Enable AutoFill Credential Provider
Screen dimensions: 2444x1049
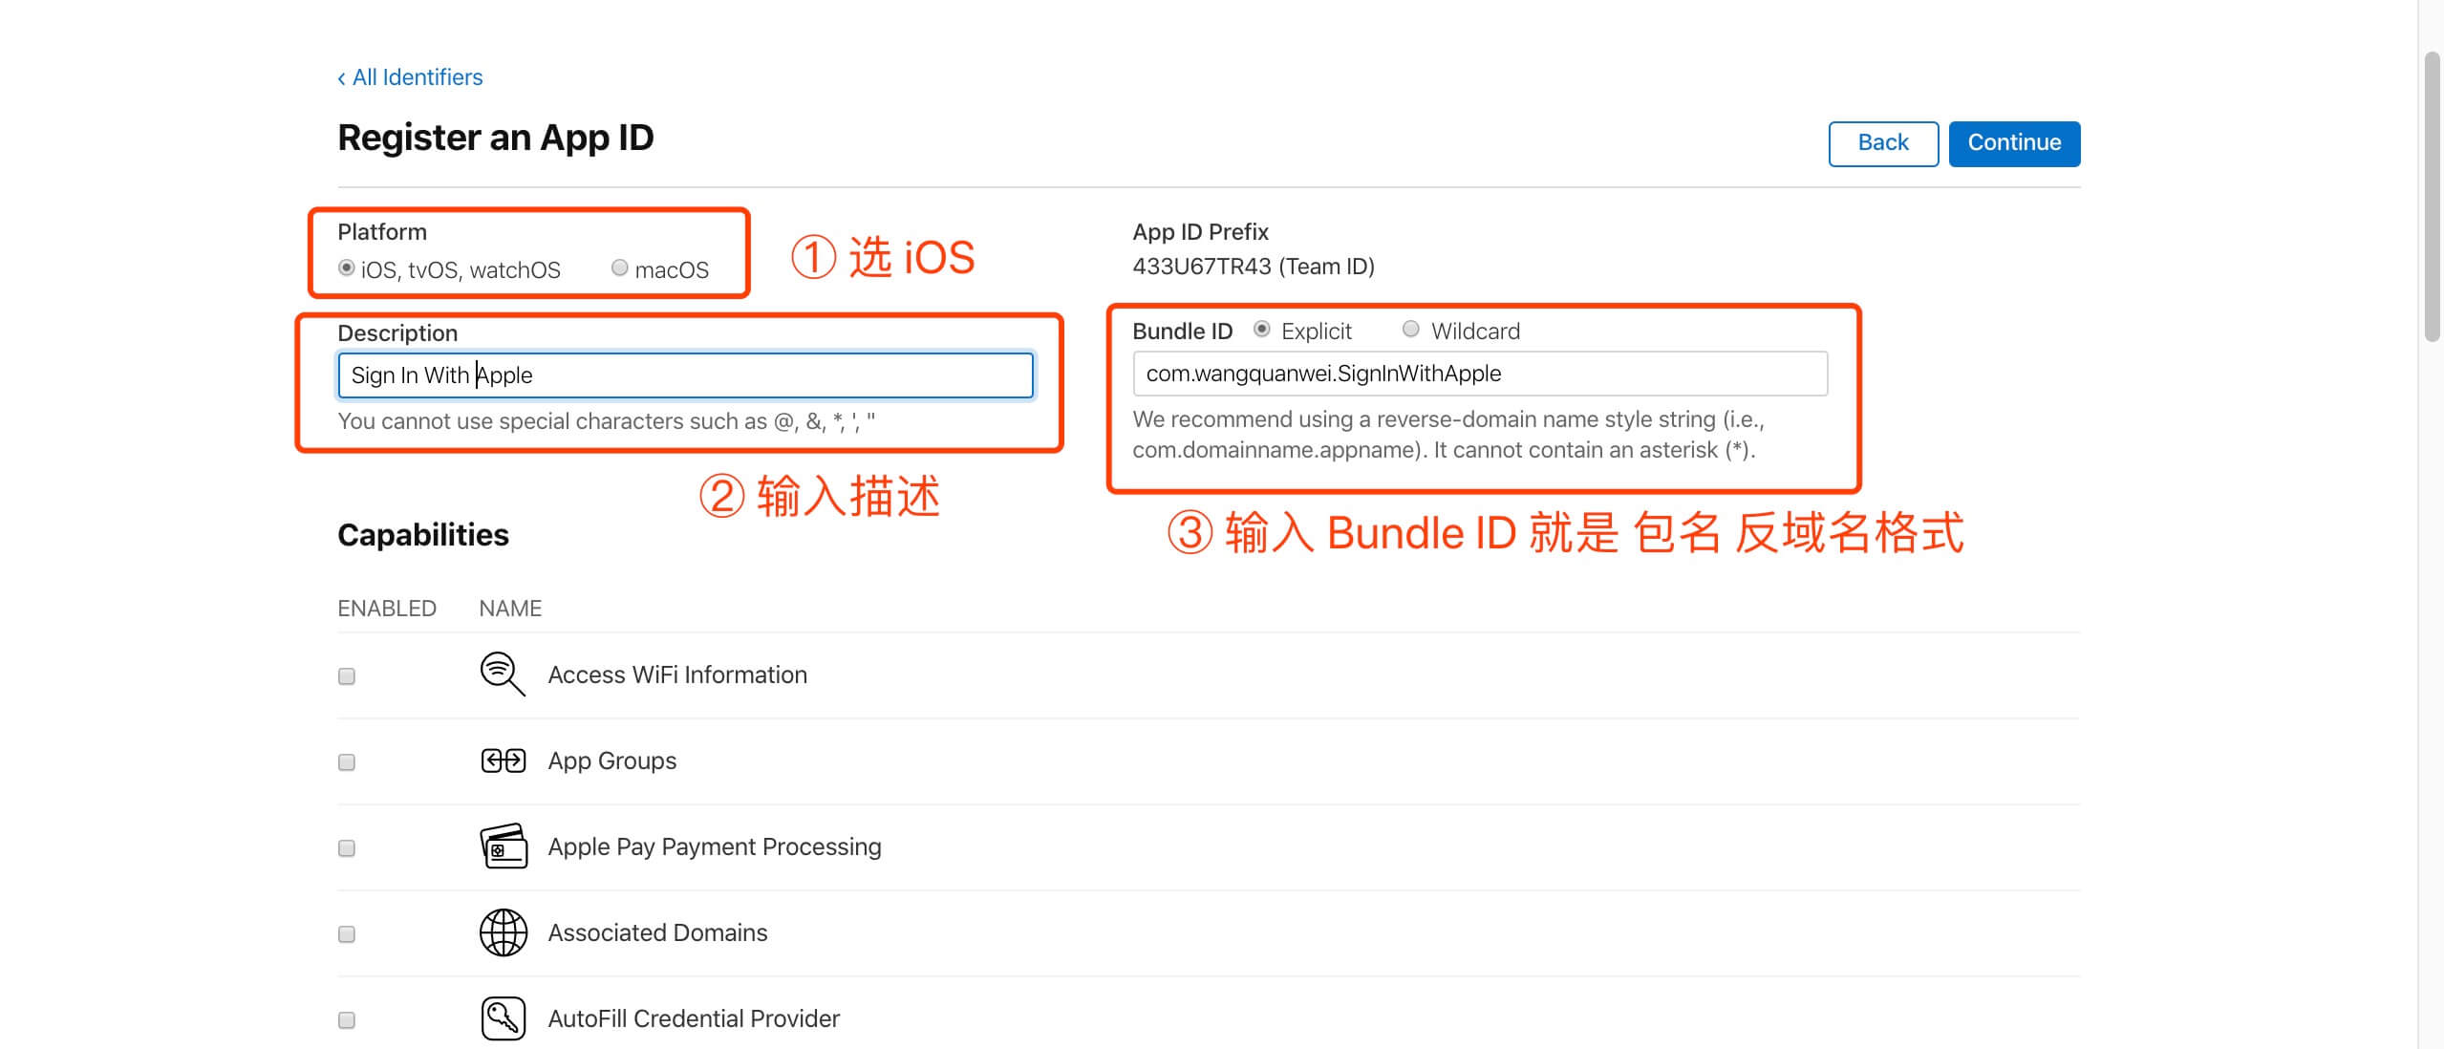(x=345, y=1018)
